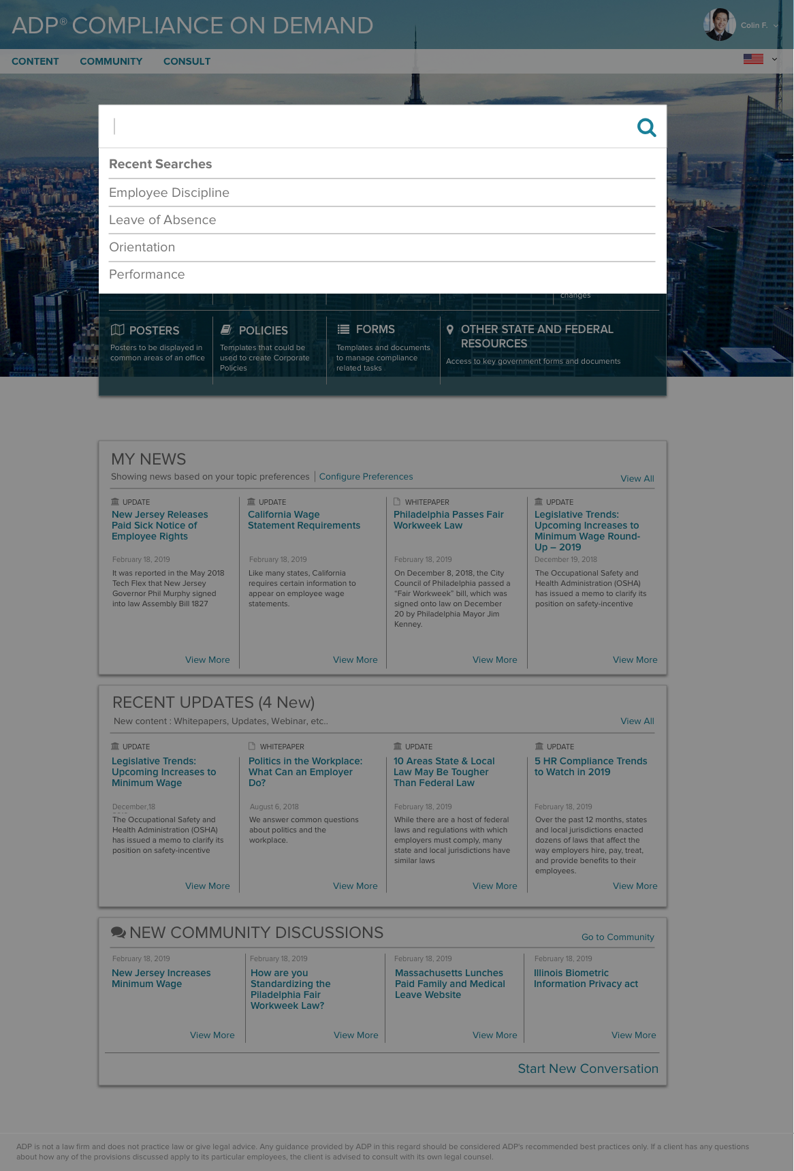The height and width of the screenshot is (1171, 794).
Task: Click update icon above California Wage Statement
Action: click(251, 501)
